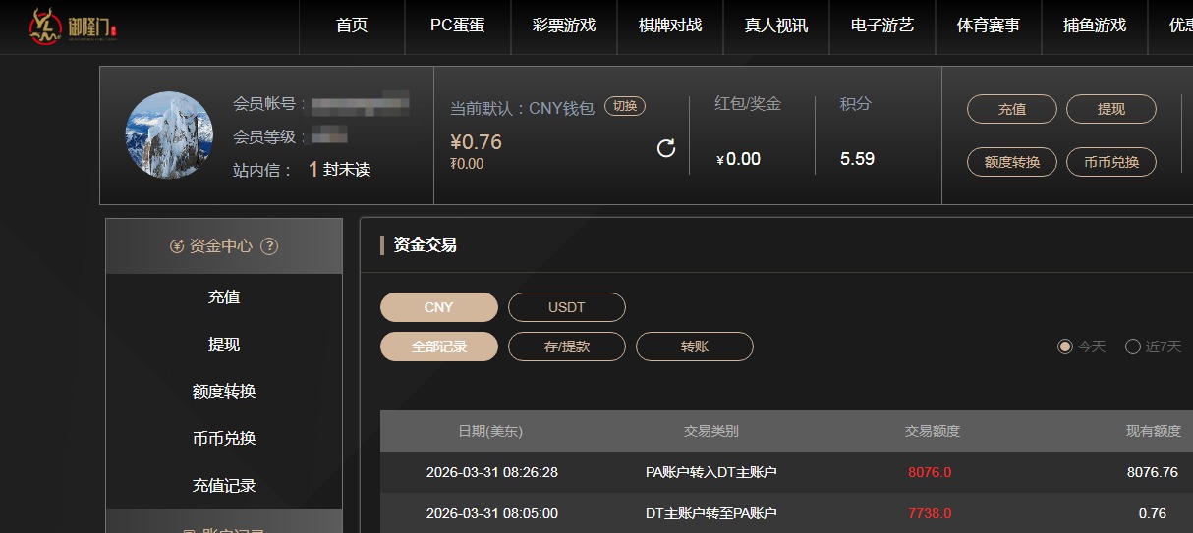Viewport: 1193px width, 533px height.
Task: Go to 电子游艺 in navigation
Action: click(882, 27)
